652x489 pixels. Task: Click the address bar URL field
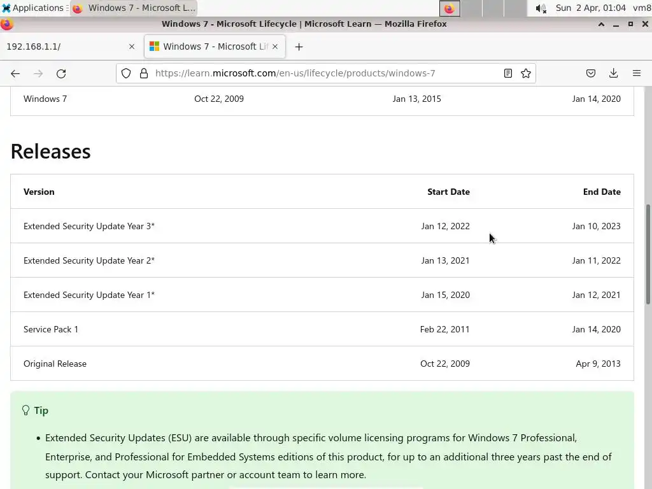click(327, 74)
